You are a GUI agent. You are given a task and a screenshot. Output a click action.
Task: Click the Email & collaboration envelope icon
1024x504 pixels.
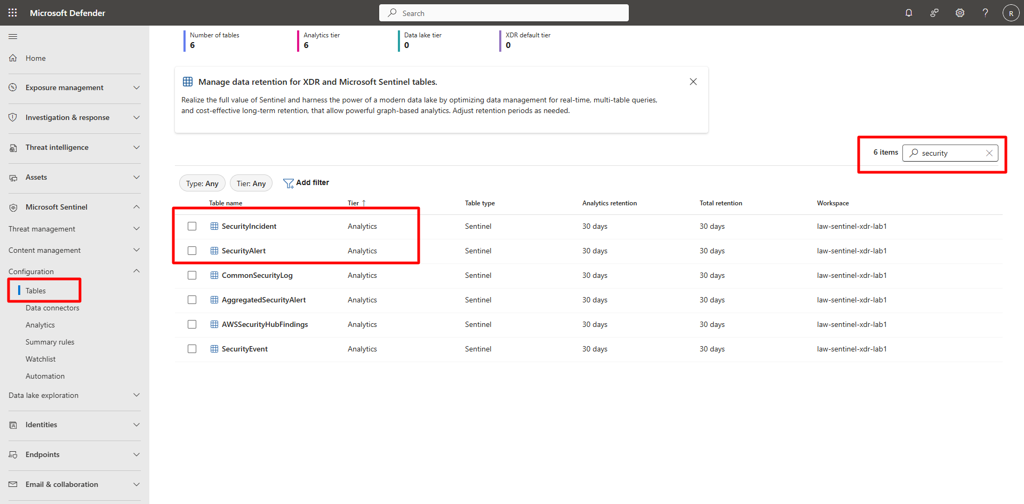coord(13,484)
